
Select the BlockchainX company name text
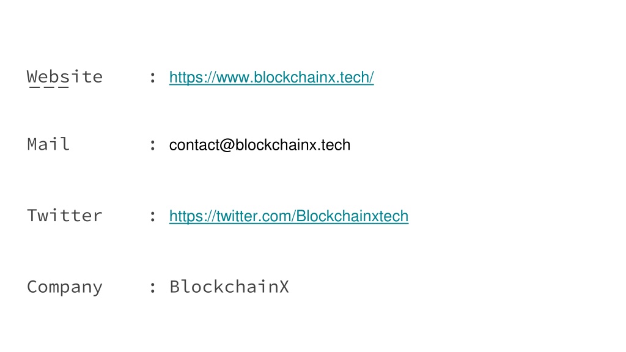[229, 287]
